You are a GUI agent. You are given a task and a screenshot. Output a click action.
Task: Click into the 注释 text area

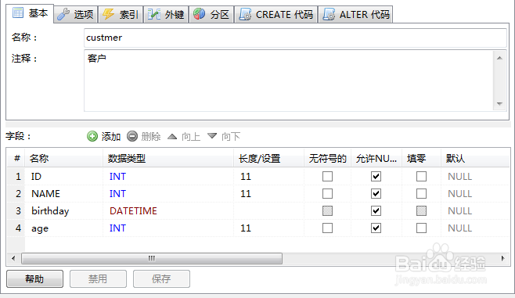tap(288, 81)
